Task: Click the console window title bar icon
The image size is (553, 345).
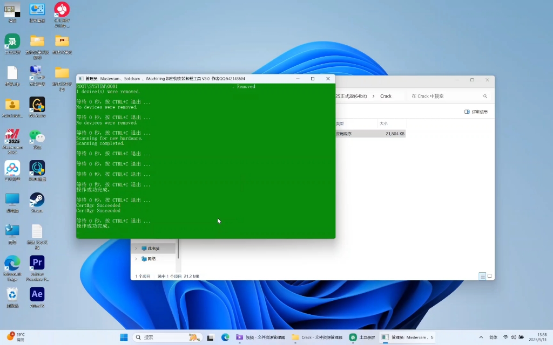Action: [x=81, y=79]
